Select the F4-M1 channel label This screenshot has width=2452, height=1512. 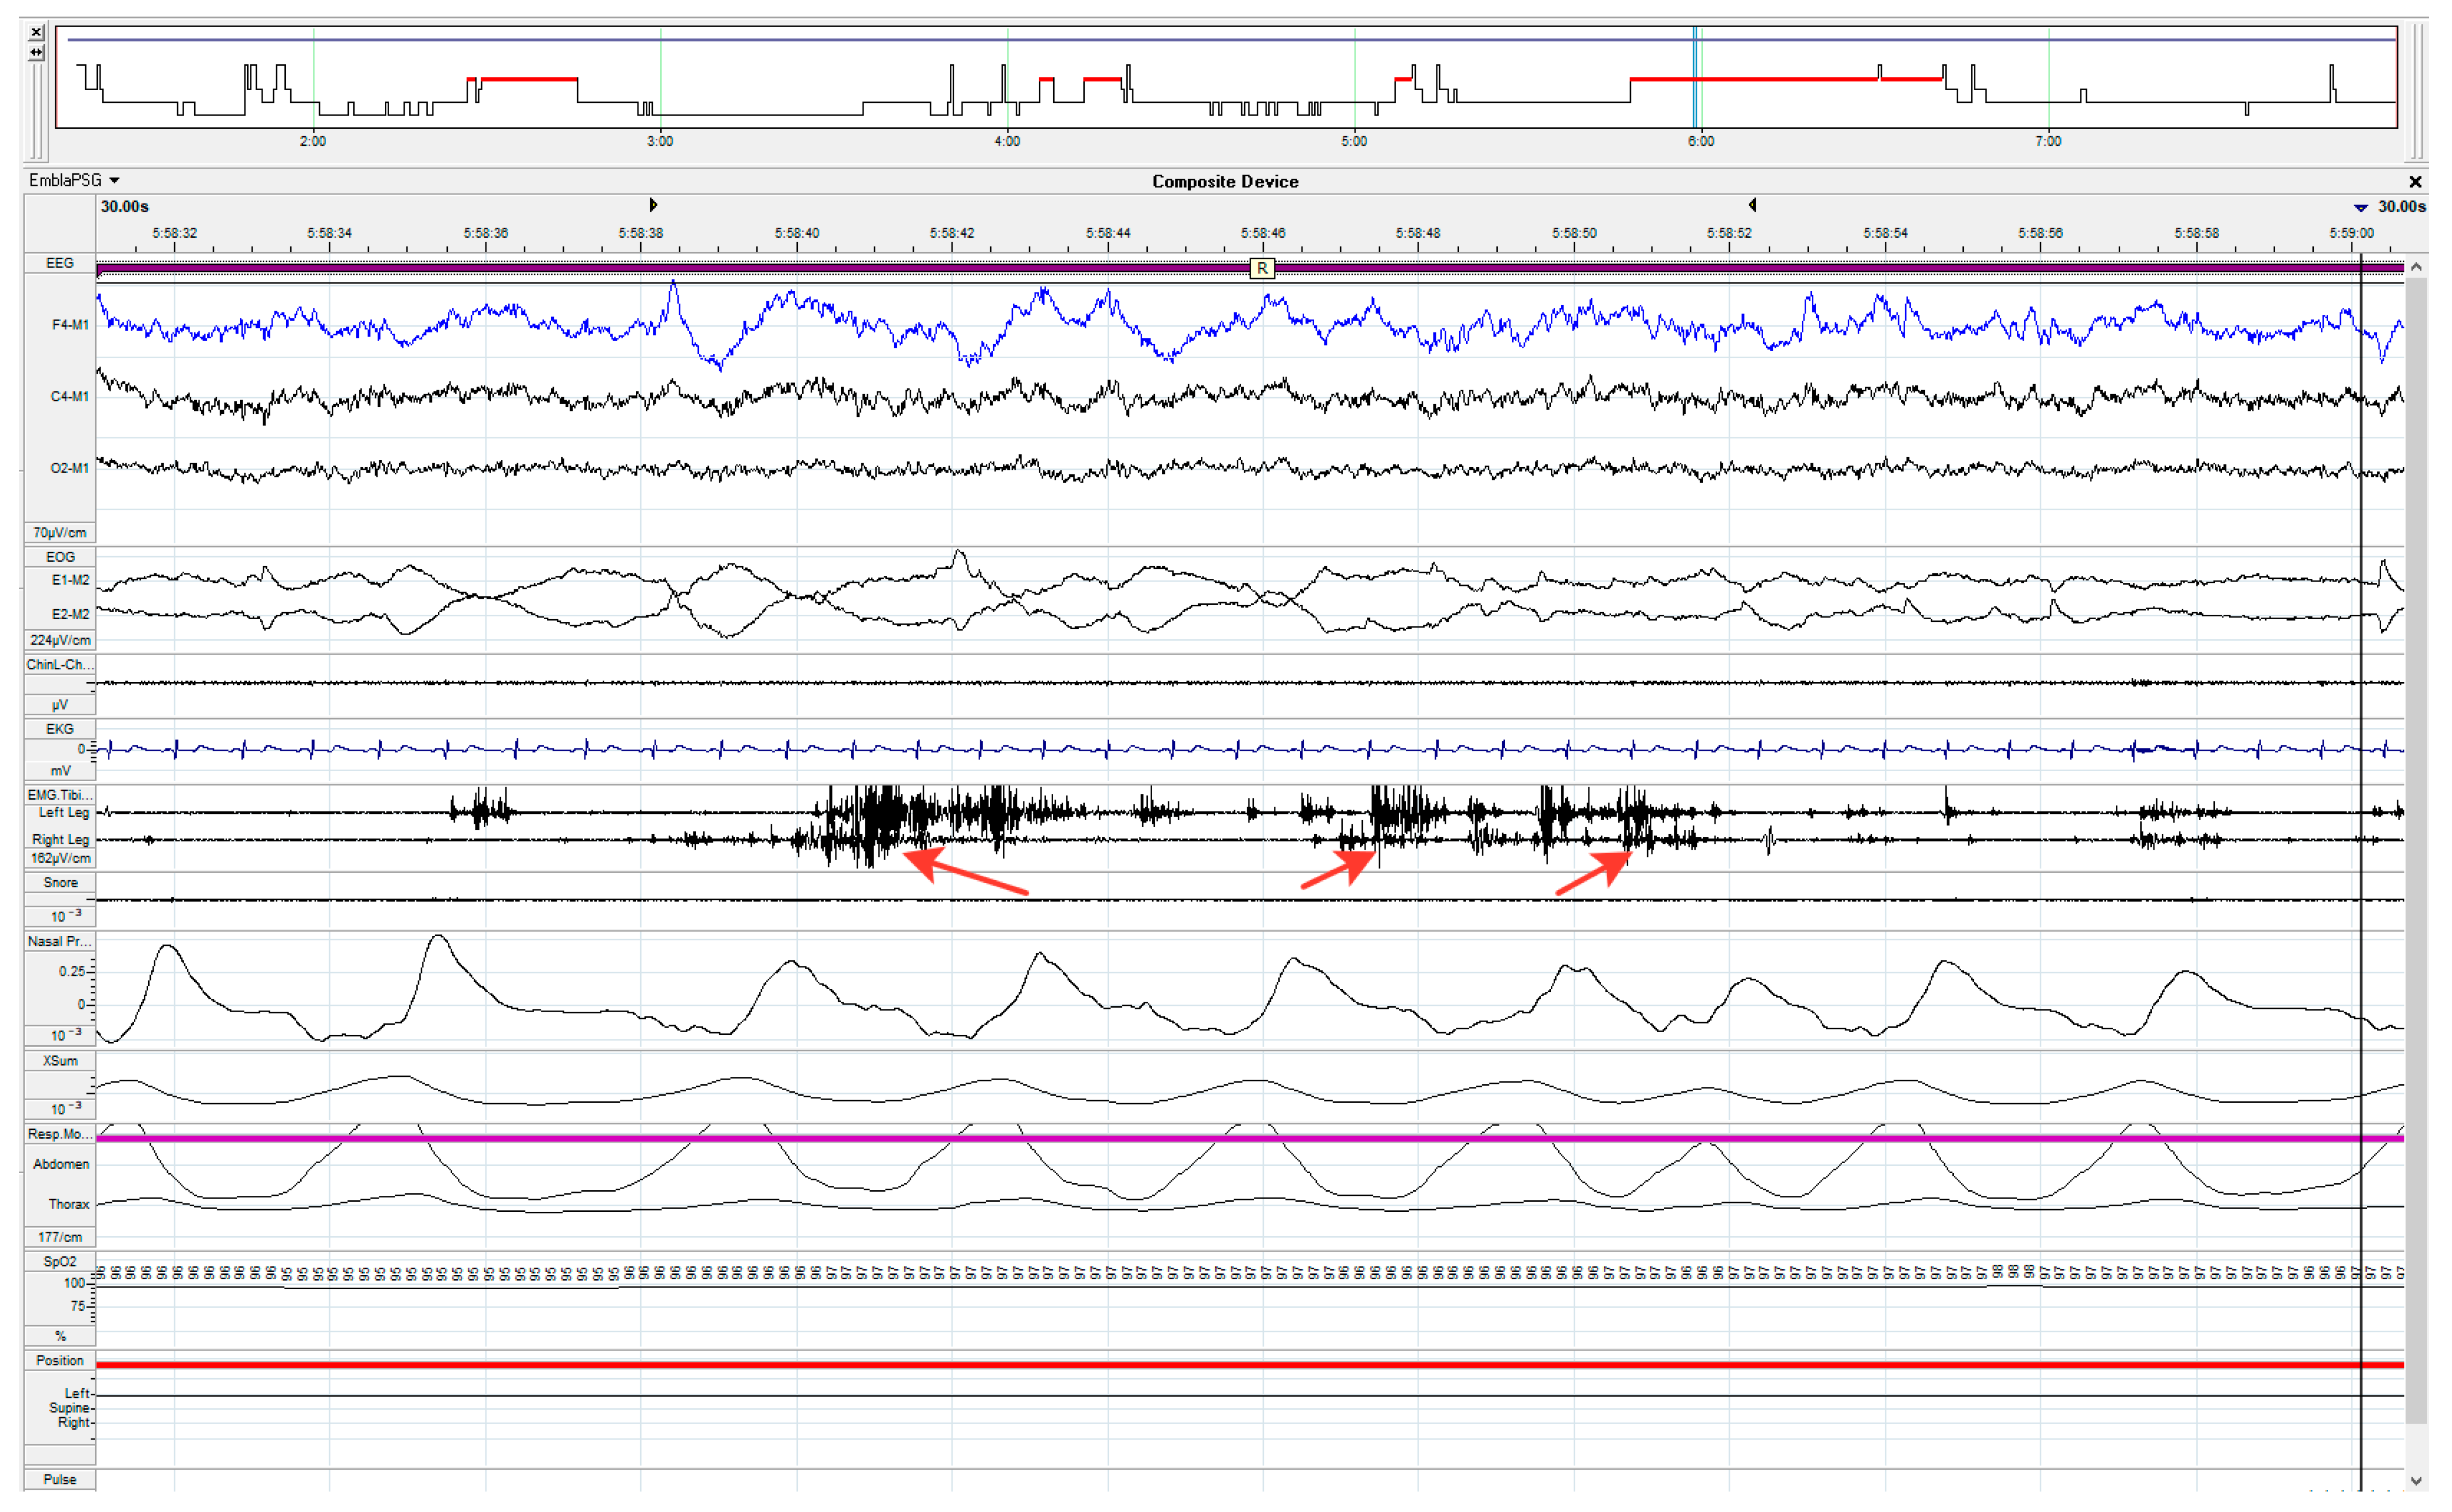coord(69,325)
